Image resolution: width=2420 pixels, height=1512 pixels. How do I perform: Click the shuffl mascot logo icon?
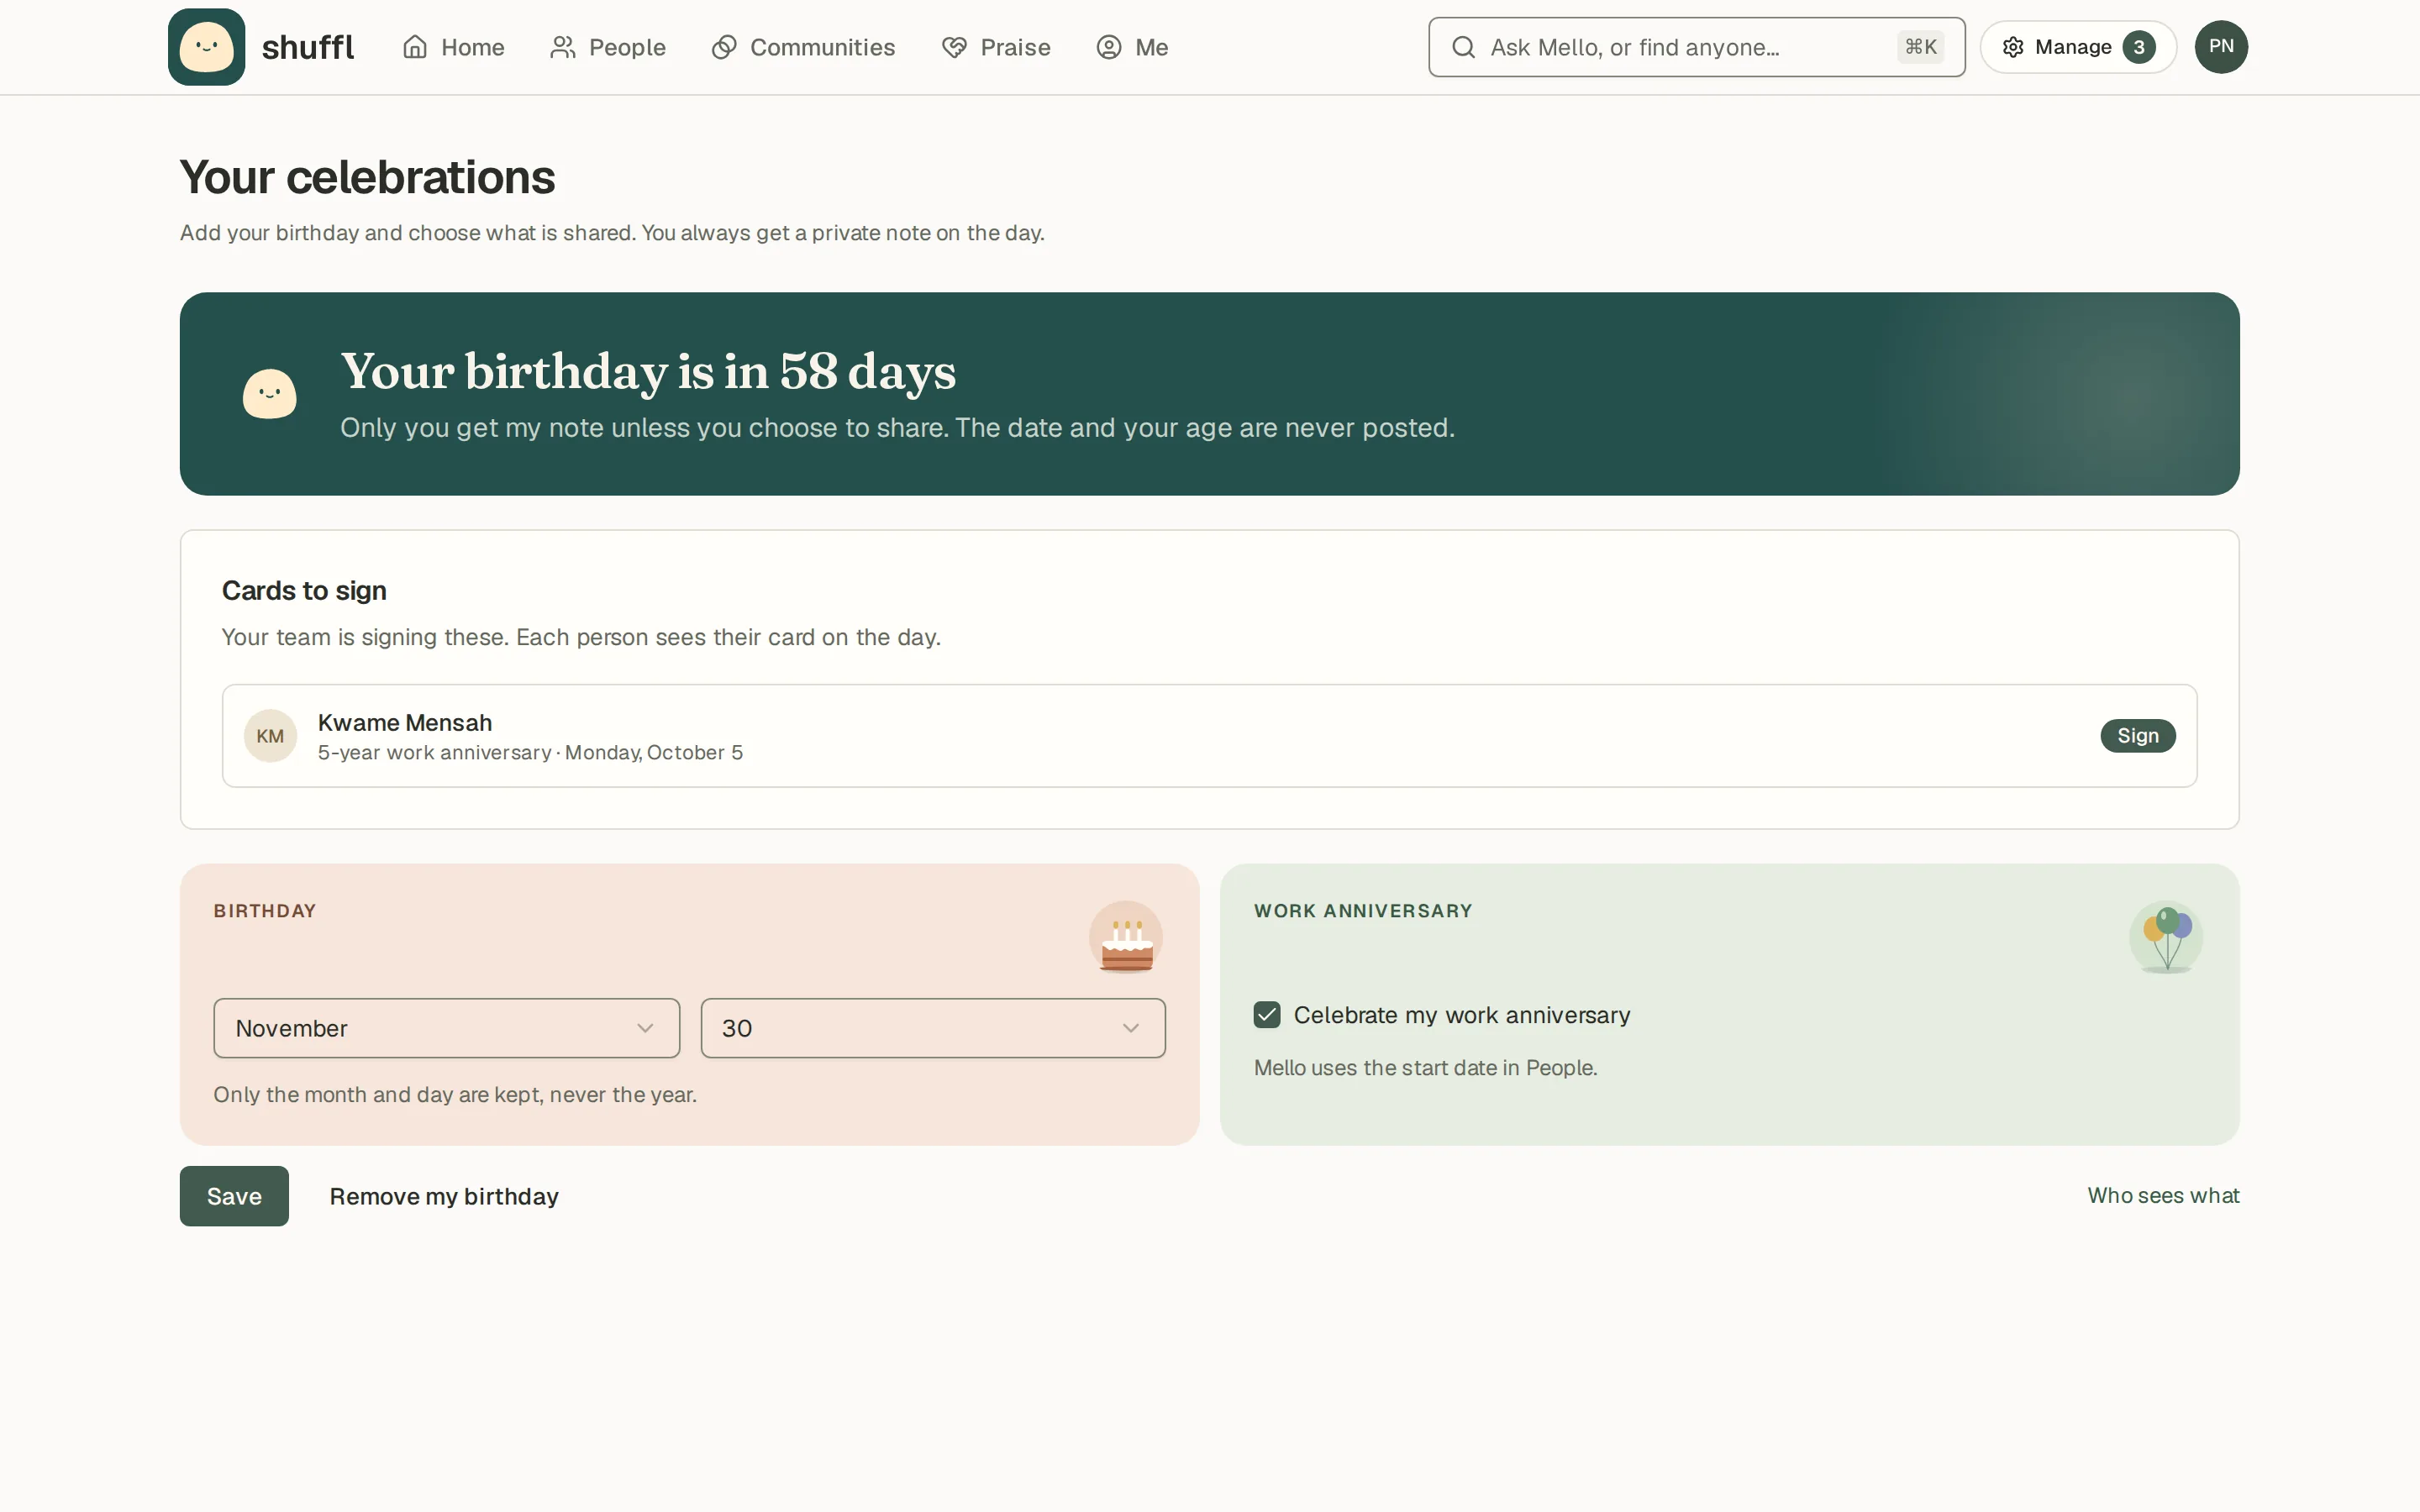pos(206,47)
